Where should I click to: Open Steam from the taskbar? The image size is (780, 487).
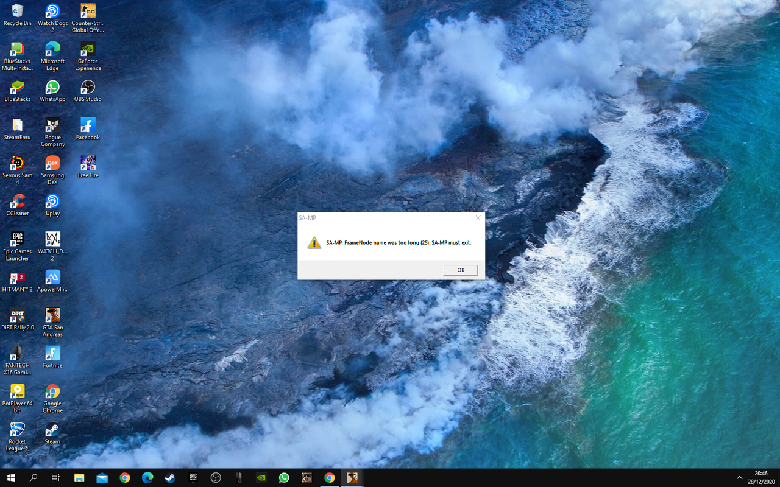170,478
